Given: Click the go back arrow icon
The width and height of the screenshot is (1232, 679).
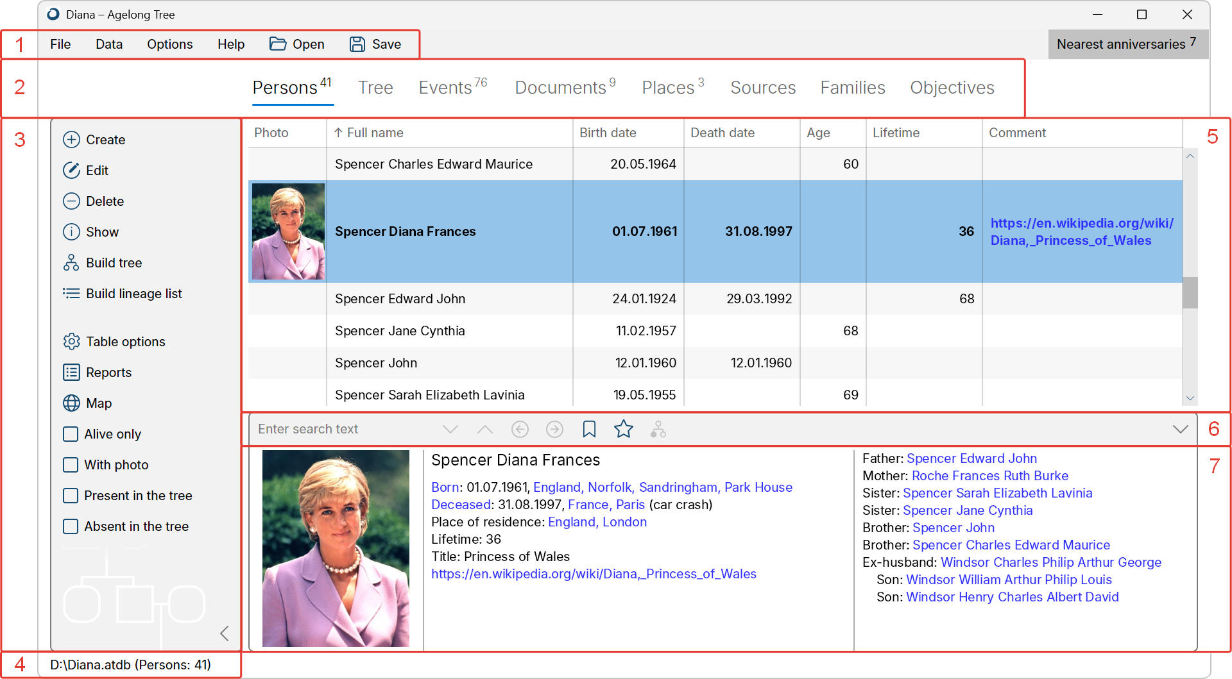Looking at the screenshot, I should pos(520,429).
